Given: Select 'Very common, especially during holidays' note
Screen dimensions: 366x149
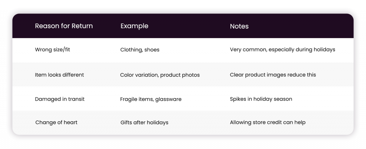Looking at the screenshot, I should click(282, 50).
